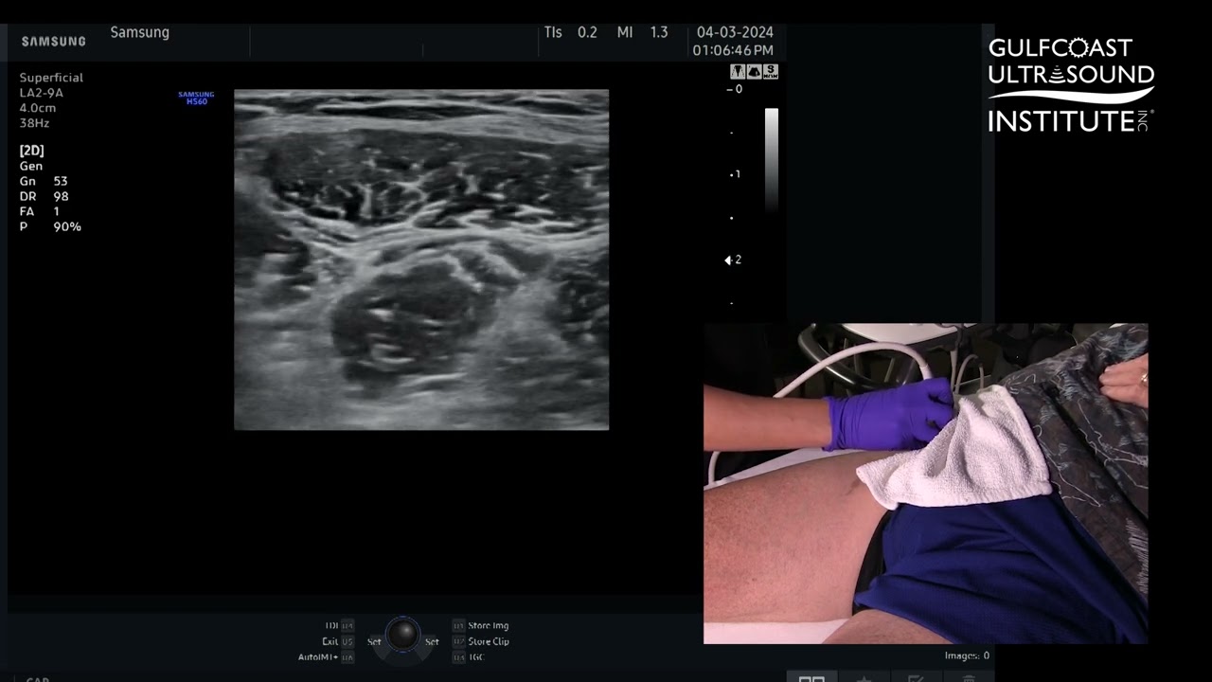
Task: Click the scan orientation icon above depth scale
Action: (x=754, y=72)
